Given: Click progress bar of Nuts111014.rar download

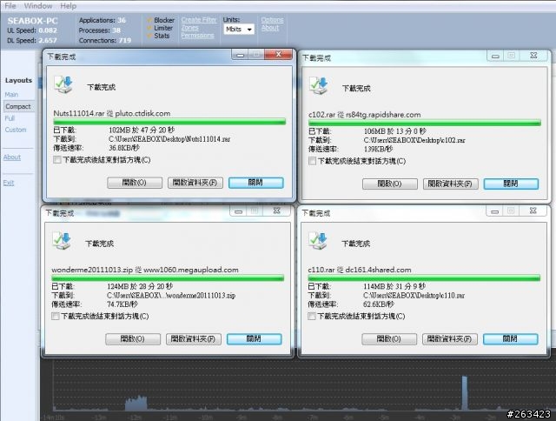Looking at the screenshot, I should 169,122.
